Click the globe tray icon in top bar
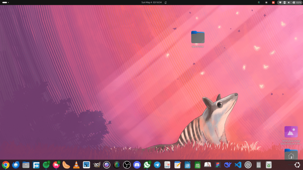The width and height of the screenshot is (303, 170). (259, 2)
